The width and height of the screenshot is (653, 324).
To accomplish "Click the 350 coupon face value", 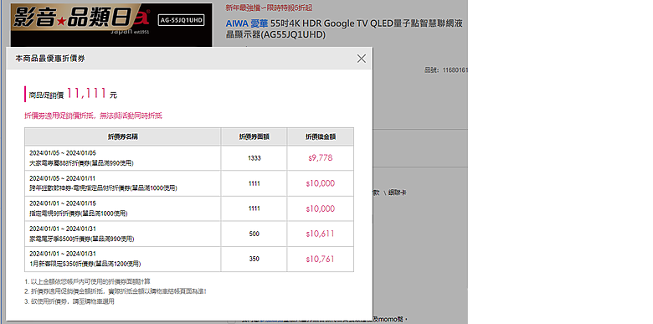I will pyautogui.click(x=254, y=259).
